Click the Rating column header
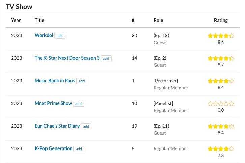Screen dimensions: 245x163 pyautogui.click(x=221, y=20)
